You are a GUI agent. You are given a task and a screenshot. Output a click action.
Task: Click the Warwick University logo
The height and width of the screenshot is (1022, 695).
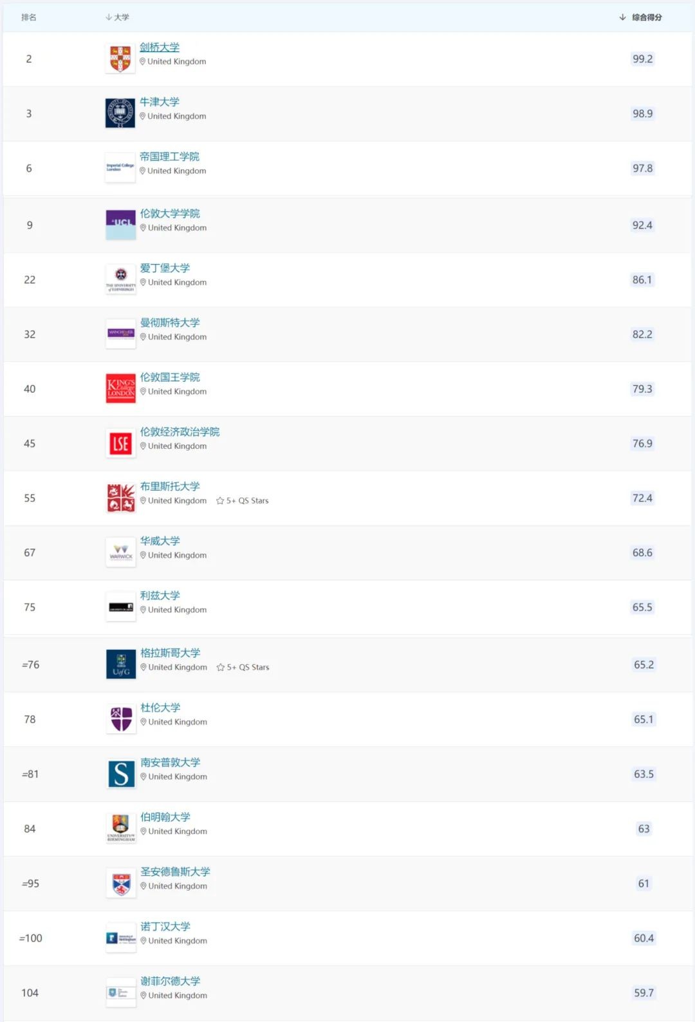pyautogui.click(x=121, y=553)
